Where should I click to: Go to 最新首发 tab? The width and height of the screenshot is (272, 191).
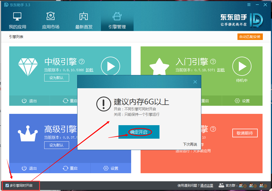click(x=84, y=21)
